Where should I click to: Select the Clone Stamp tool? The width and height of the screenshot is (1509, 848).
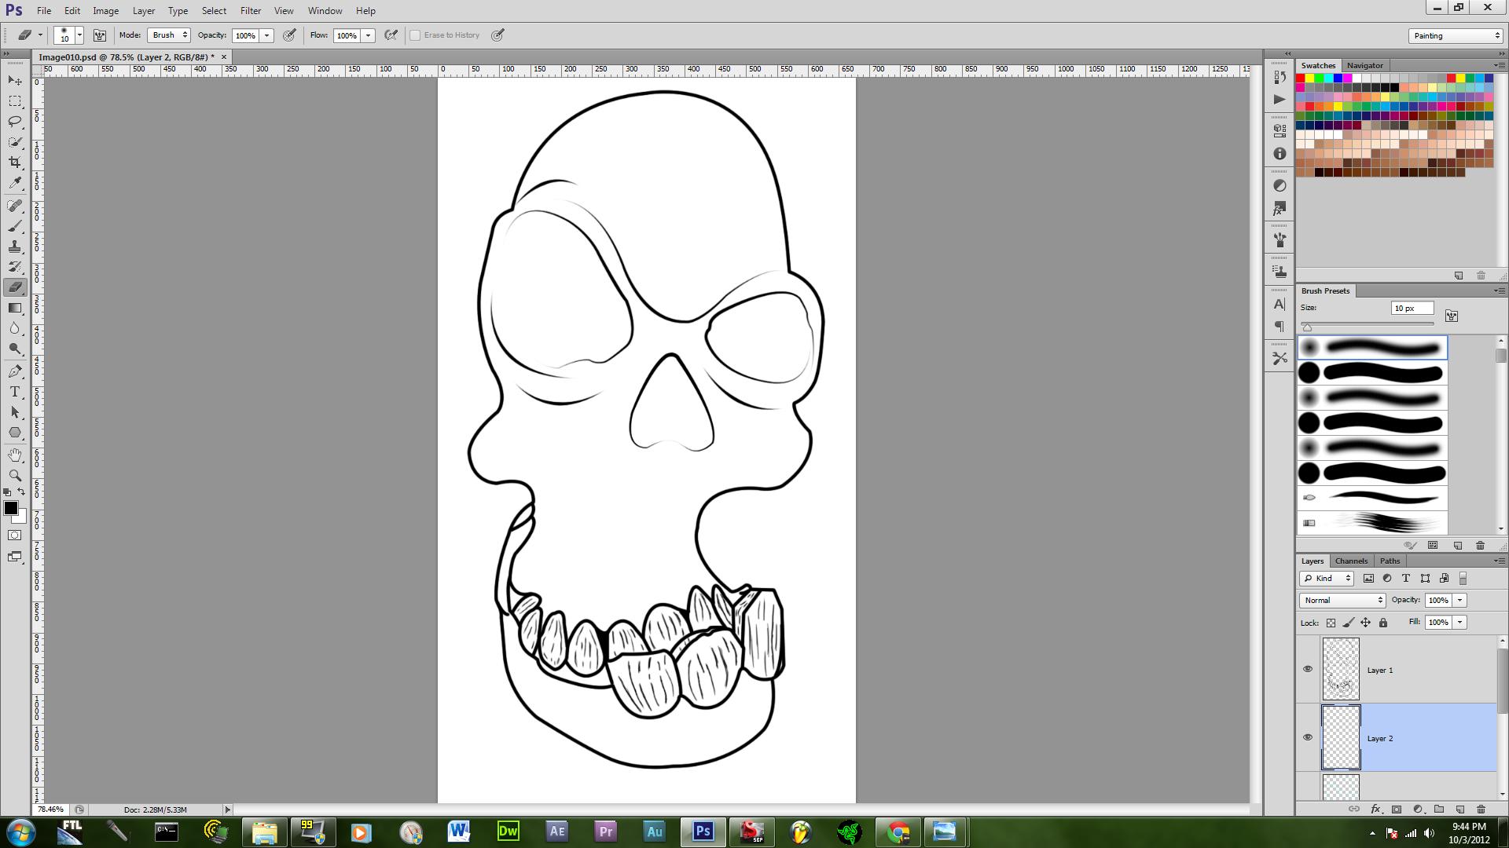coord(15,247)
